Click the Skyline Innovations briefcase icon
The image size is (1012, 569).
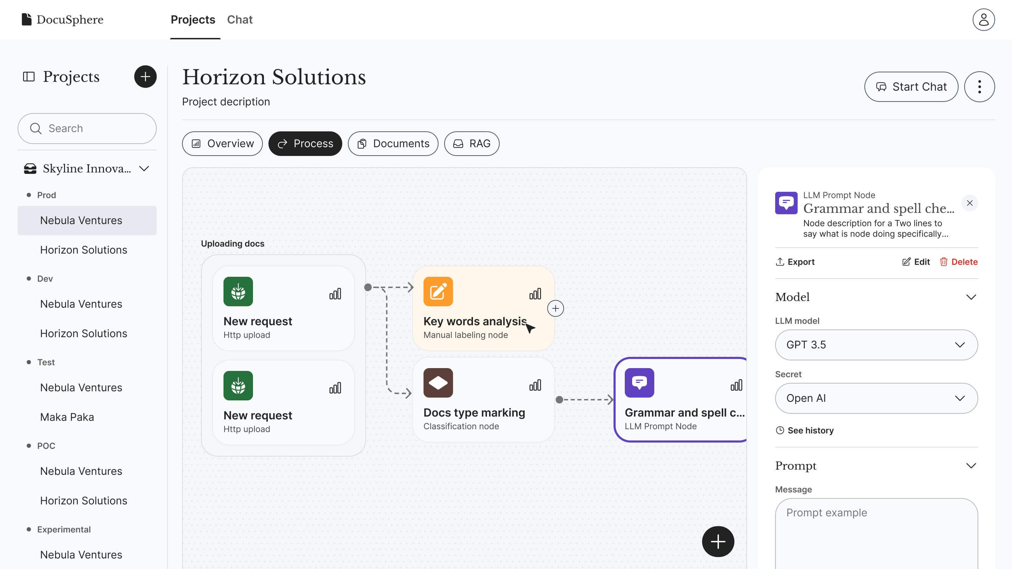[x=30, y=169]
